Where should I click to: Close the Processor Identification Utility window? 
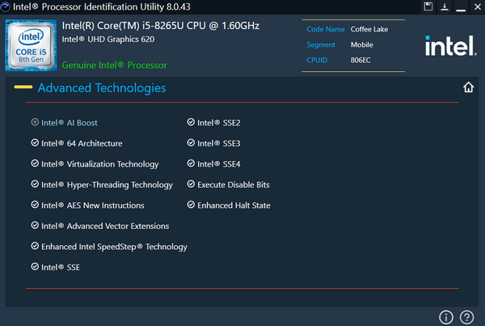[x=474, y=6]
